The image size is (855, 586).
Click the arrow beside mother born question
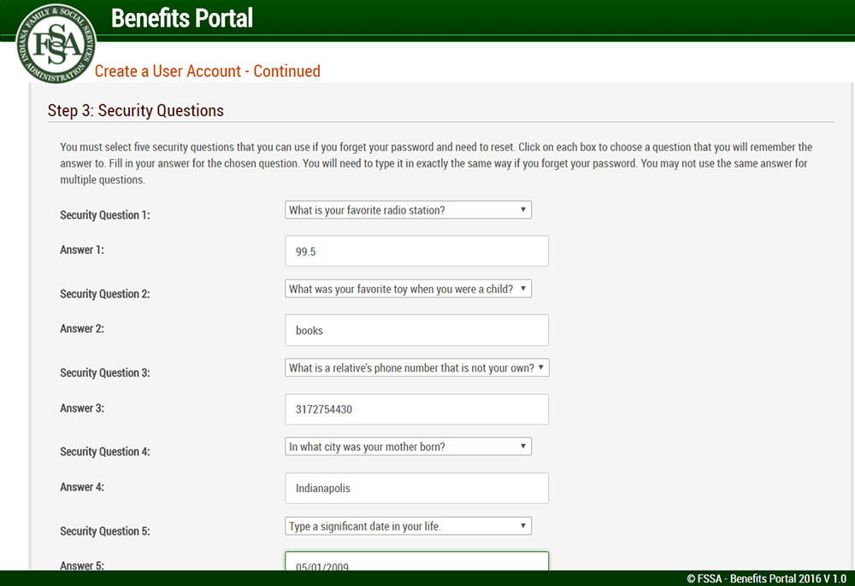[523, 447]
